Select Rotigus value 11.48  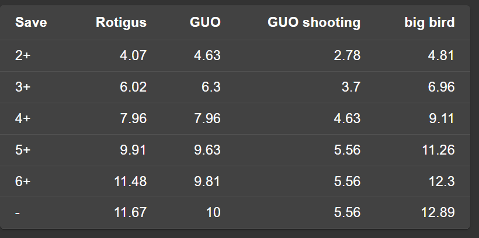point(130,181)
